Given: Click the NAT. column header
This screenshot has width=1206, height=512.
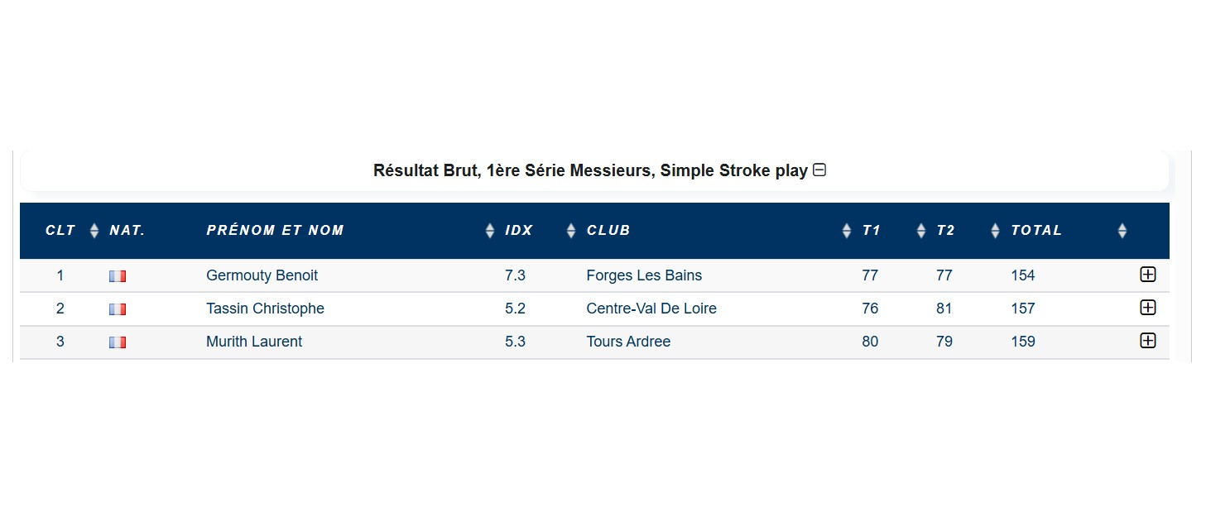Looking at the screenshot, I should (x=127, y=231).
